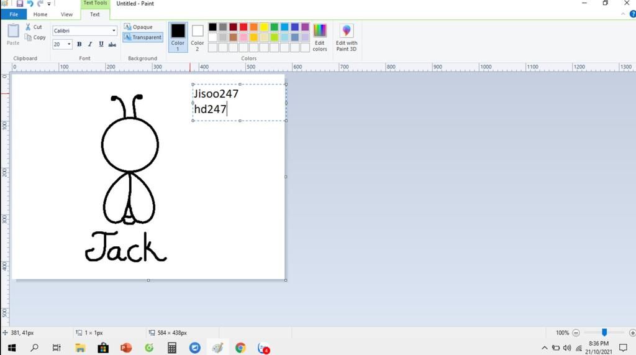
Task: Show hidden system tray icons
Action: point(544,348)
